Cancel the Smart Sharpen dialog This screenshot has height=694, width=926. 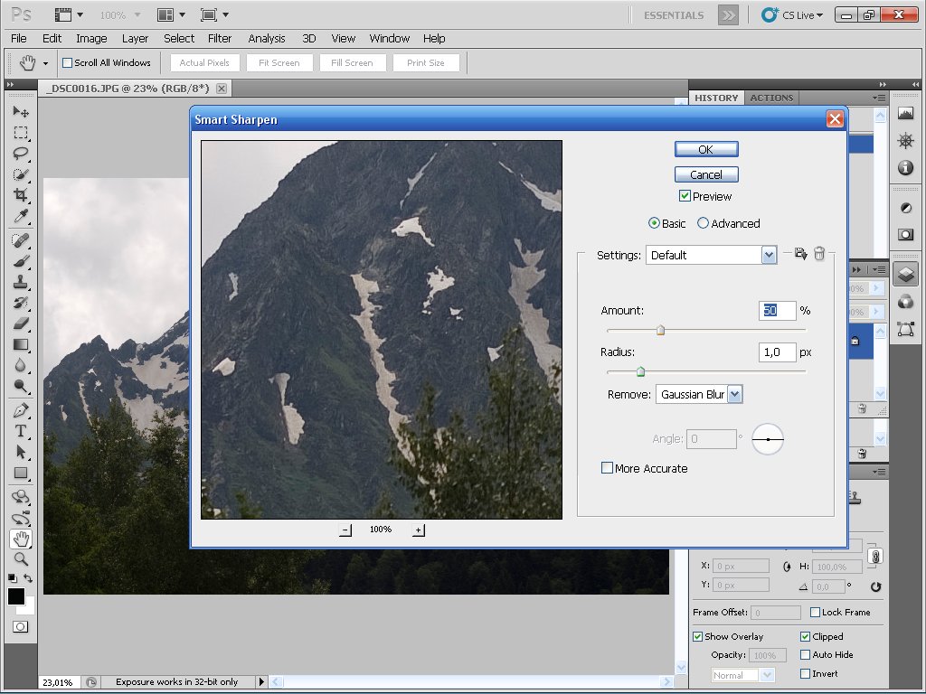pyautogui.click(x=706, y=174)
